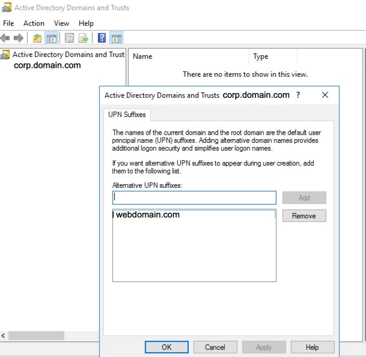The width and height of the screenshot is (366, 357).
Task: Click the Active Directory Domains and Trusts tree icon
Action: pos(5,55)
